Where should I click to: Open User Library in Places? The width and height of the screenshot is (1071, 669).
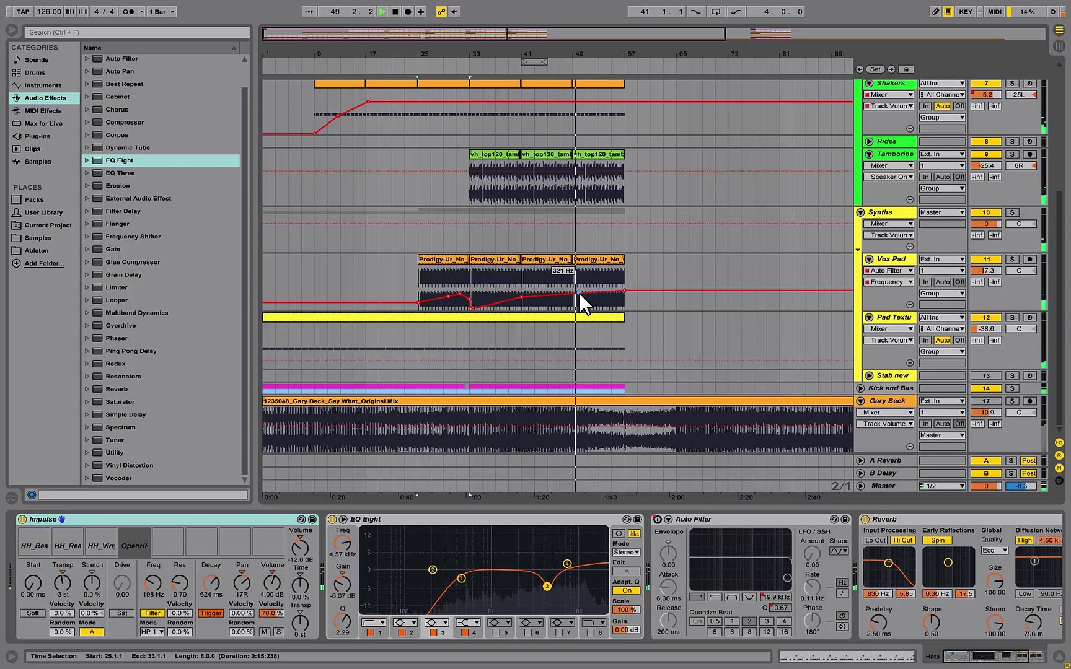coord(43,212)
